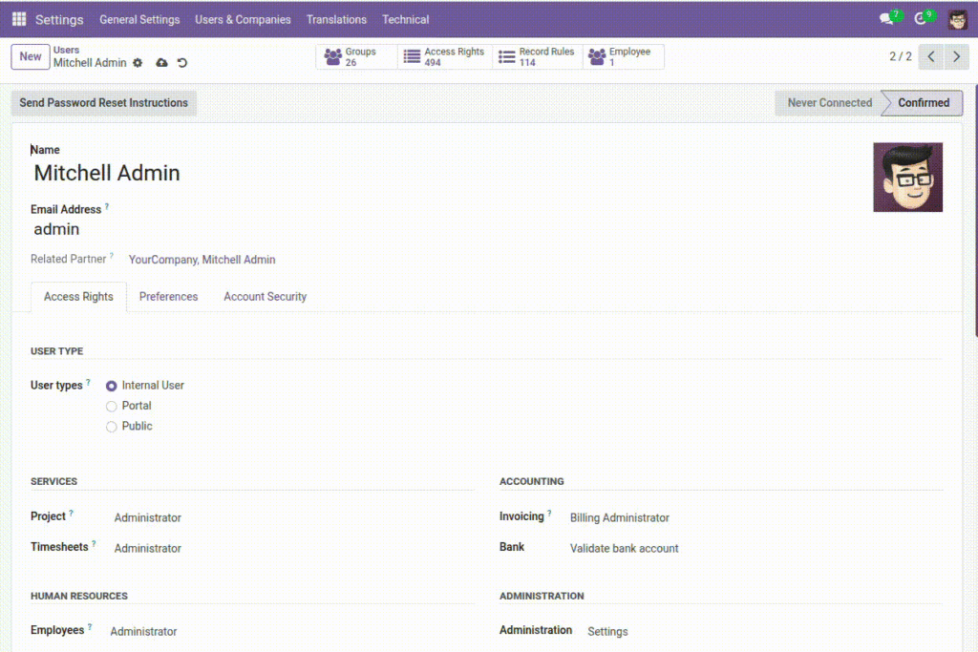Click the page vertical scrollbar
The image size is (978, 652).
(x=975, y=212)
